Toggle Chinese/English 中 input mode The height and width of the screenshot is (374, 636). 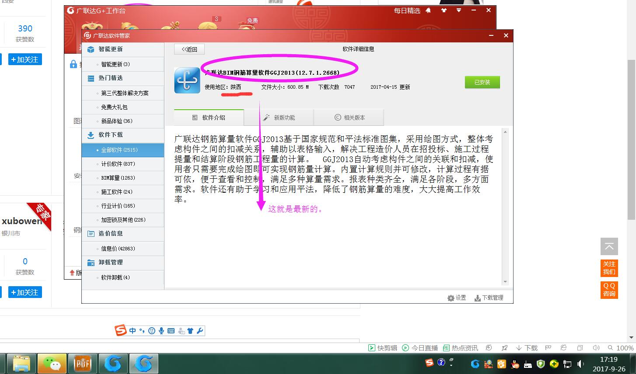coord(133,331)
